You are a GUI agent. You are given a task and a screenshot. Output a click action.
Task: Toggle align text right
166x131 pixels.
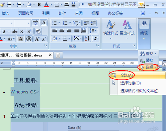point(69,31)
